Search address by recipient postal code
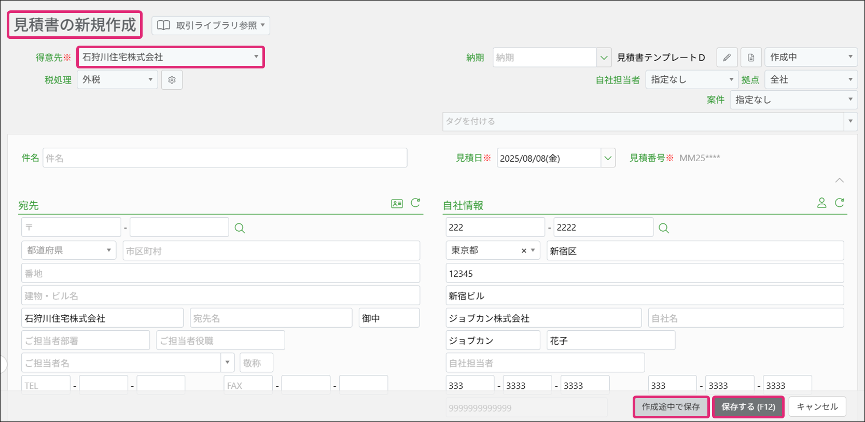Viewport: 865px width, 422px height. click(x=240, y=228)
